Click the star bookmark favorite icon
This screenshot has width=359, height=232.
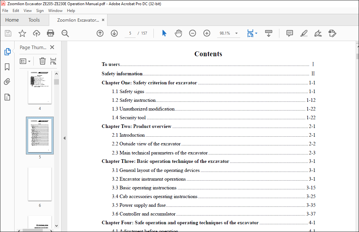pyautogui.click(x=22, y=33)
